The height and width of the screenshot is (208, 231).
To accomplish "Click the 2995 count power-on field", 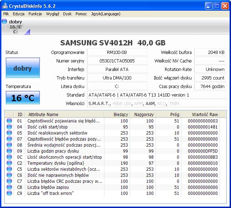I will [x=210, y=78].
